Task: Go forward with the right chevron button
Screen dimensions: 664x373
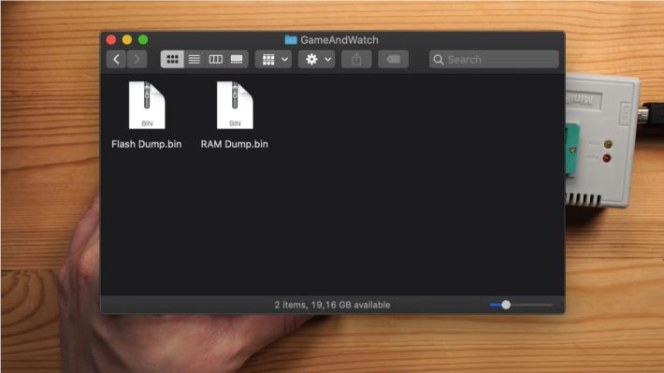Action: pos(137,59)
